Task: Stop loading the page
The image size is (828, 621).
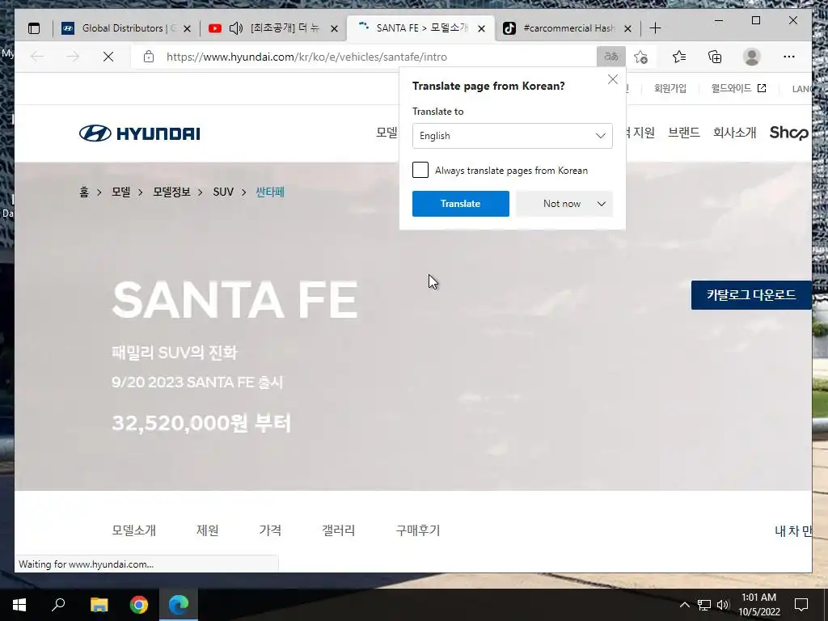Action: click(x=108, y=57)
